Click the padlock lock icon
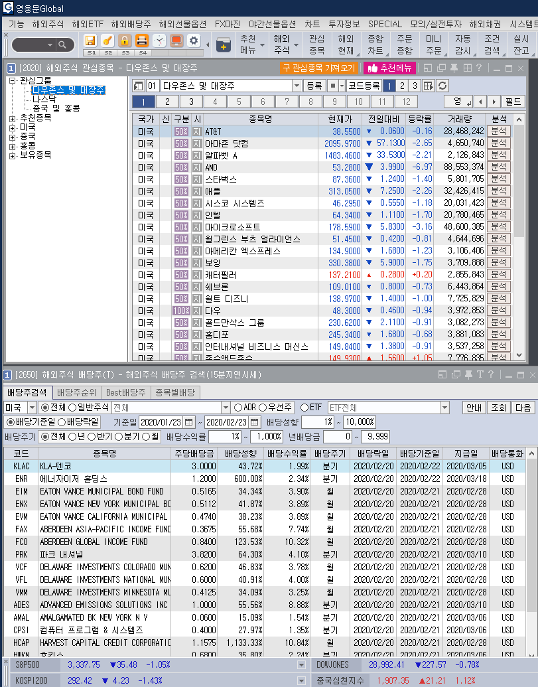Viewport: 538px width, 687px height. 125,41
